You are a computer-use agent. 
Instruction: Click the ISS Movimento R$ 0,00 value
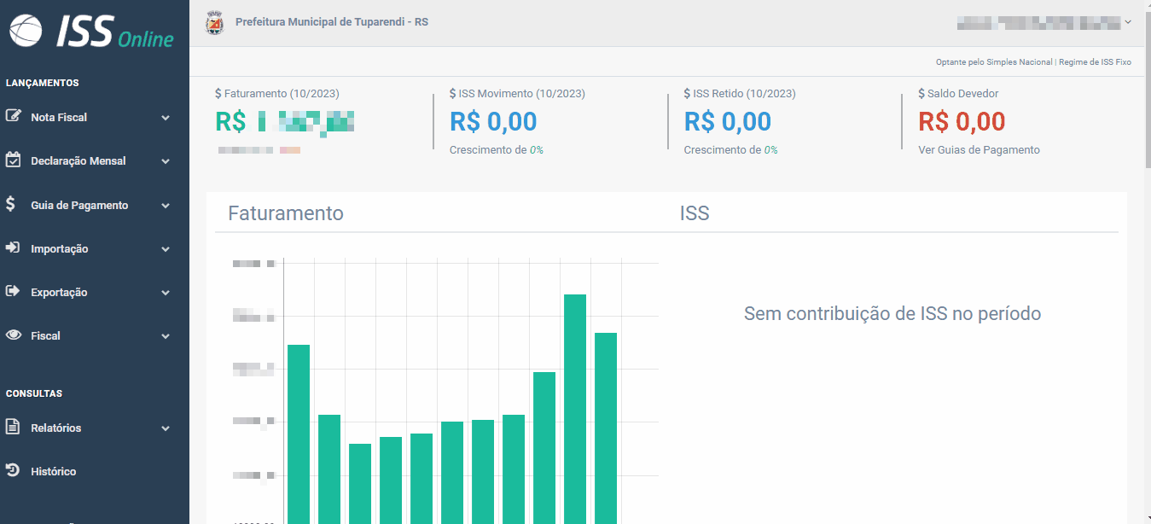493,121
